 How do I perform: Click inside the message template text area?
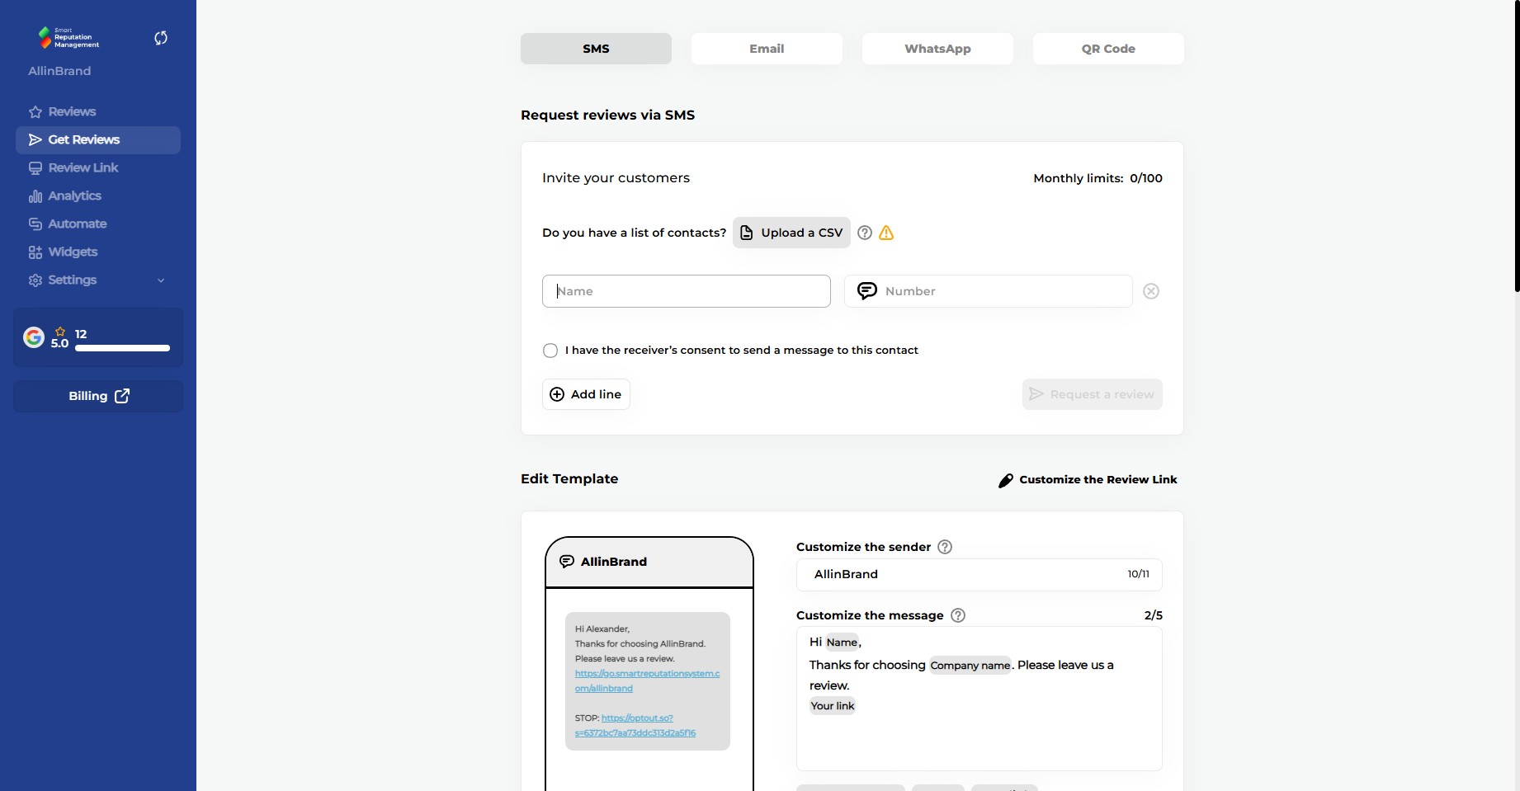(x=979, y=699)
